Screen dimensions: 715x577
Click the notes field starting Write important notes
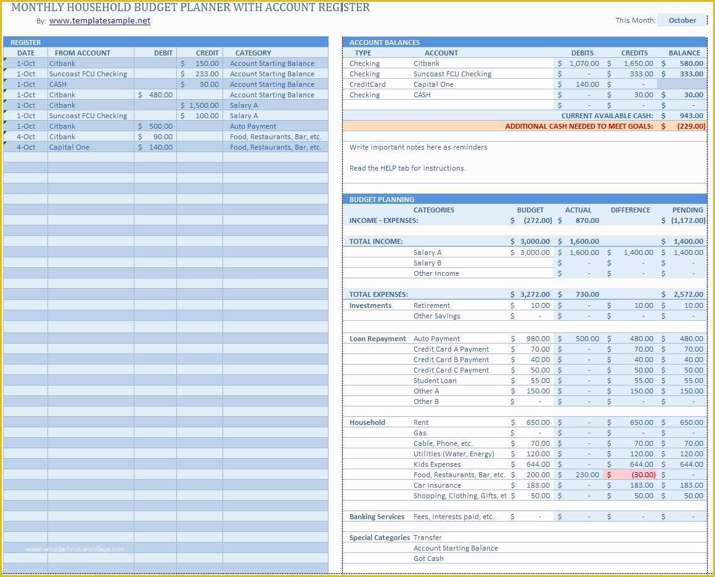pyautogui.click(x=418, y=147)
